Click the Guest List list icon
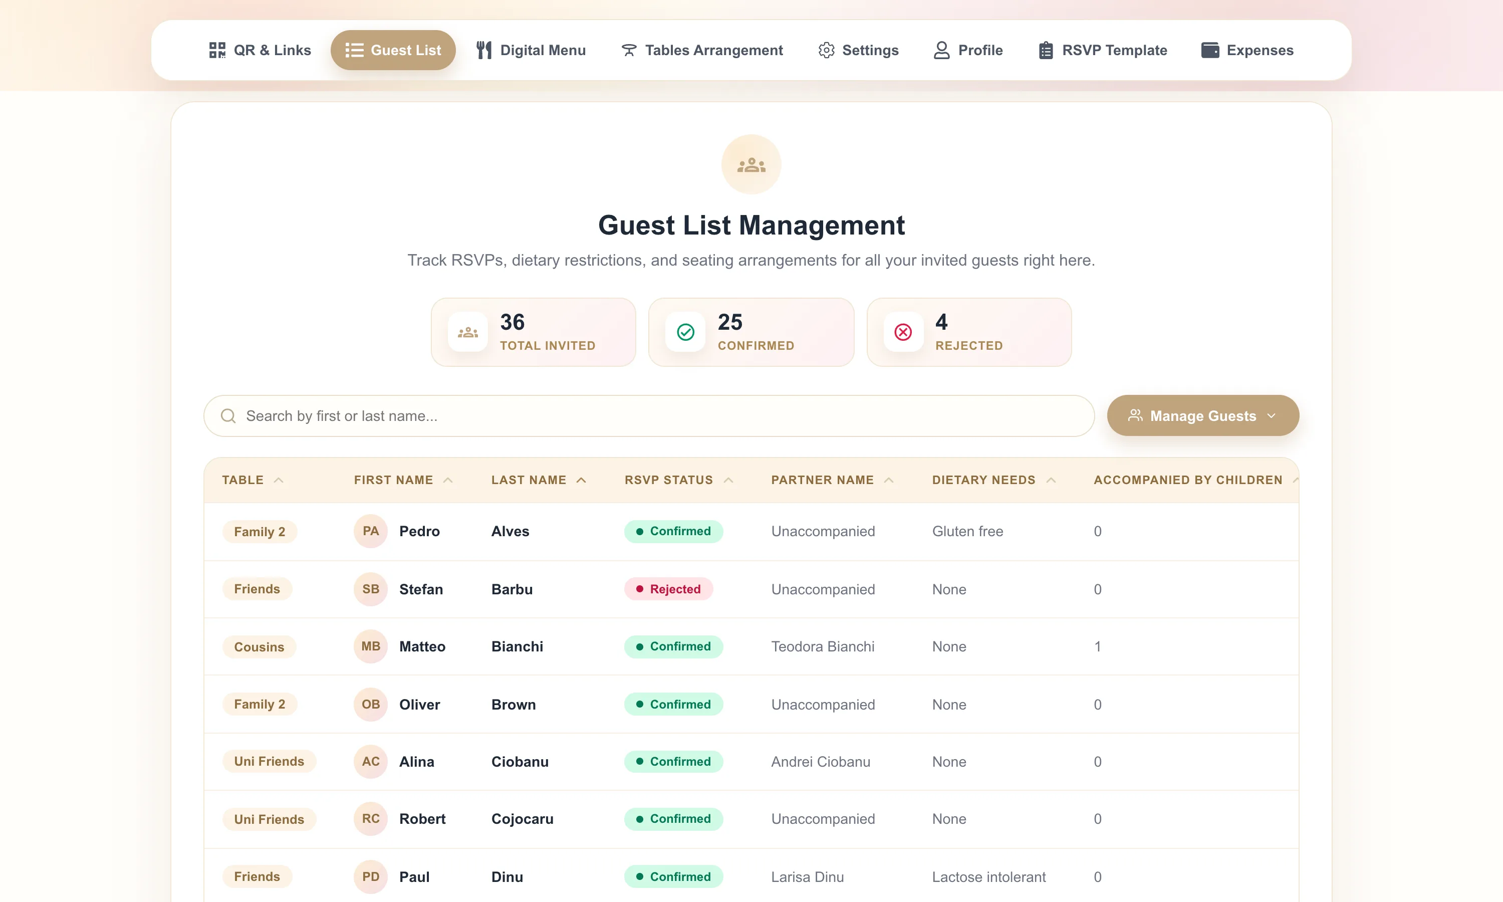This screenshot has height=902, width=1503. [354, 50]
